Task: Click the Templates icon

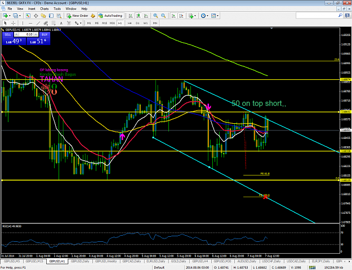Action: click(x=213, y=16)
